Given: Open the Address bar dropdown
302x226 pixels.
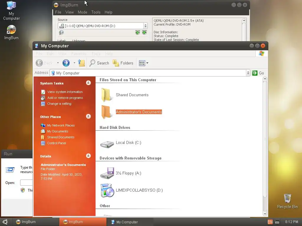Looking at the screenshot, I should pyautogui.click(x=248, y=73).
